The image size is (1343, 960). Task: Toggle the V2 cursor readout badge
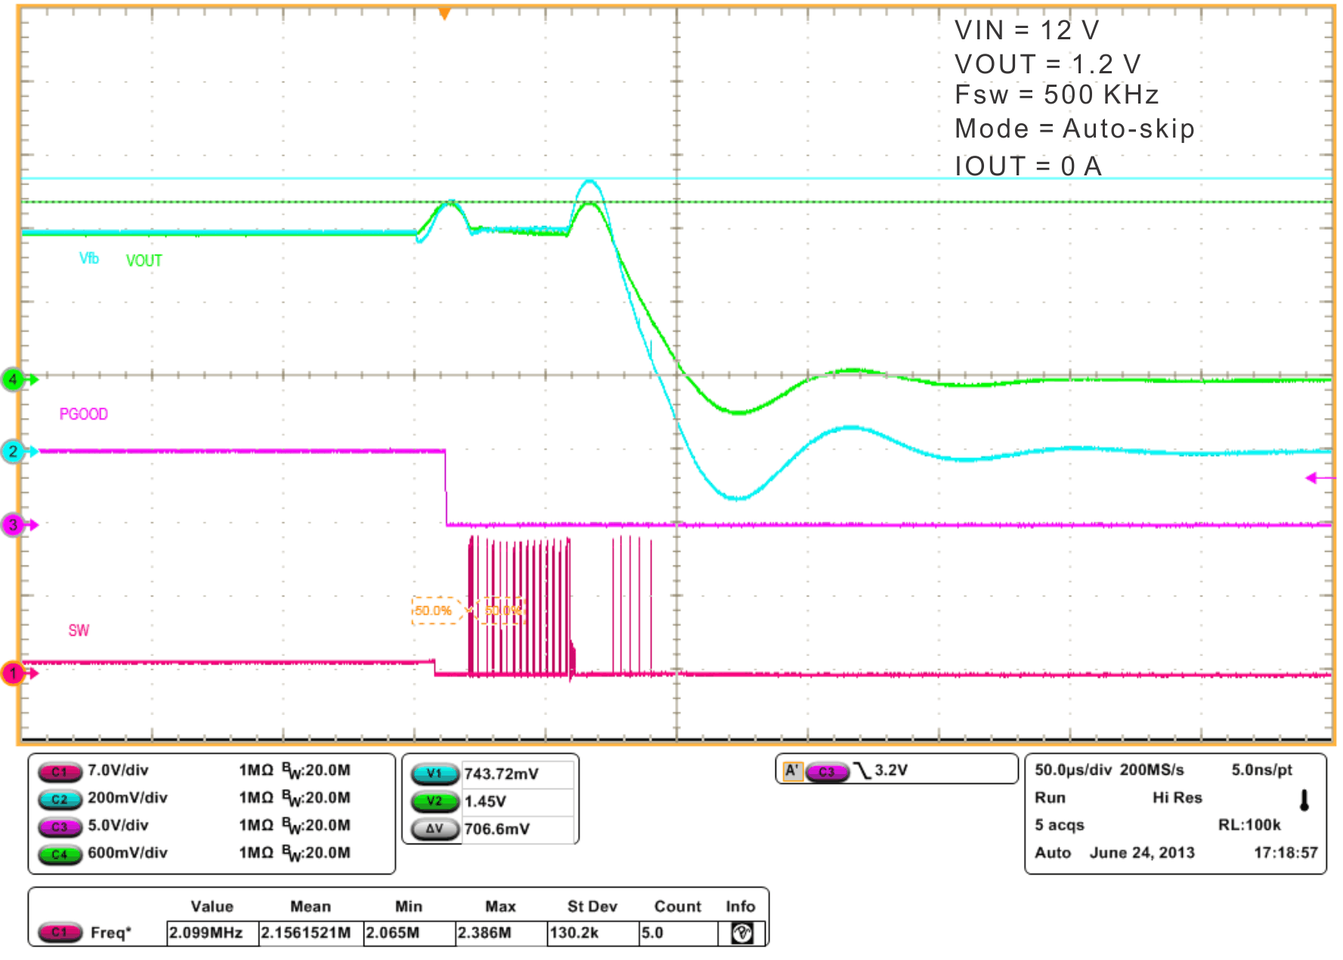(x=433, y=801)
